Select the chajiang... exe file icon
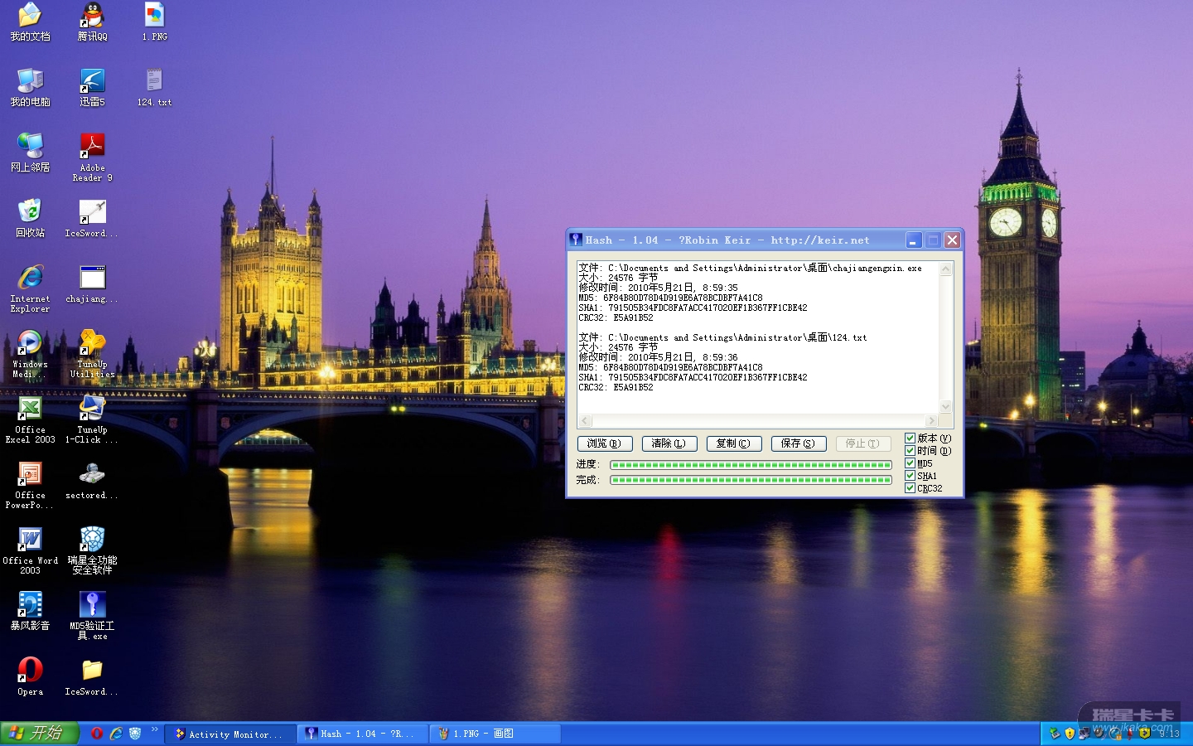Viewport: 1193px width, 746px height. 92,283
